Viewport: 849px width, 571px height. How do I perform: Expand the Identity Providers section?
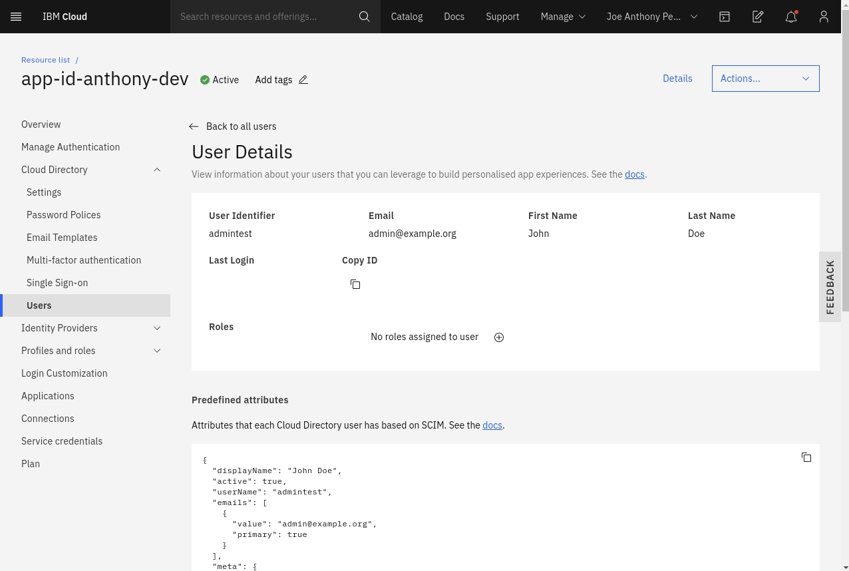pyautogui.click(x=157, y=328)
